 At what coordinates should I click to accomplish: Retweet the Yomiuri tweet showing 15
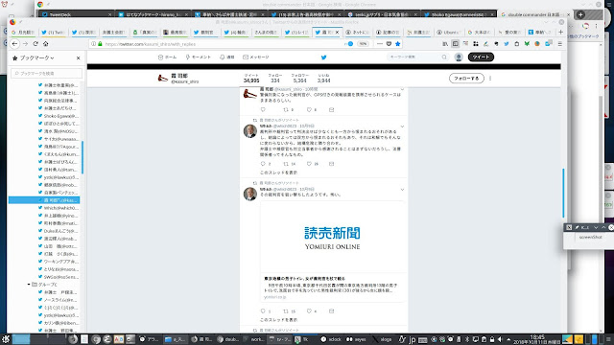pos(286,311)
